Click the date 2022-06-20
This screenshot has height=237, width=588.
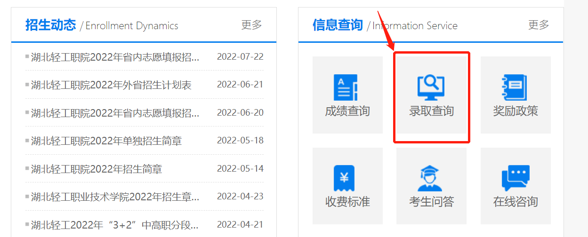pyautogui.click(x=240, y=113)
